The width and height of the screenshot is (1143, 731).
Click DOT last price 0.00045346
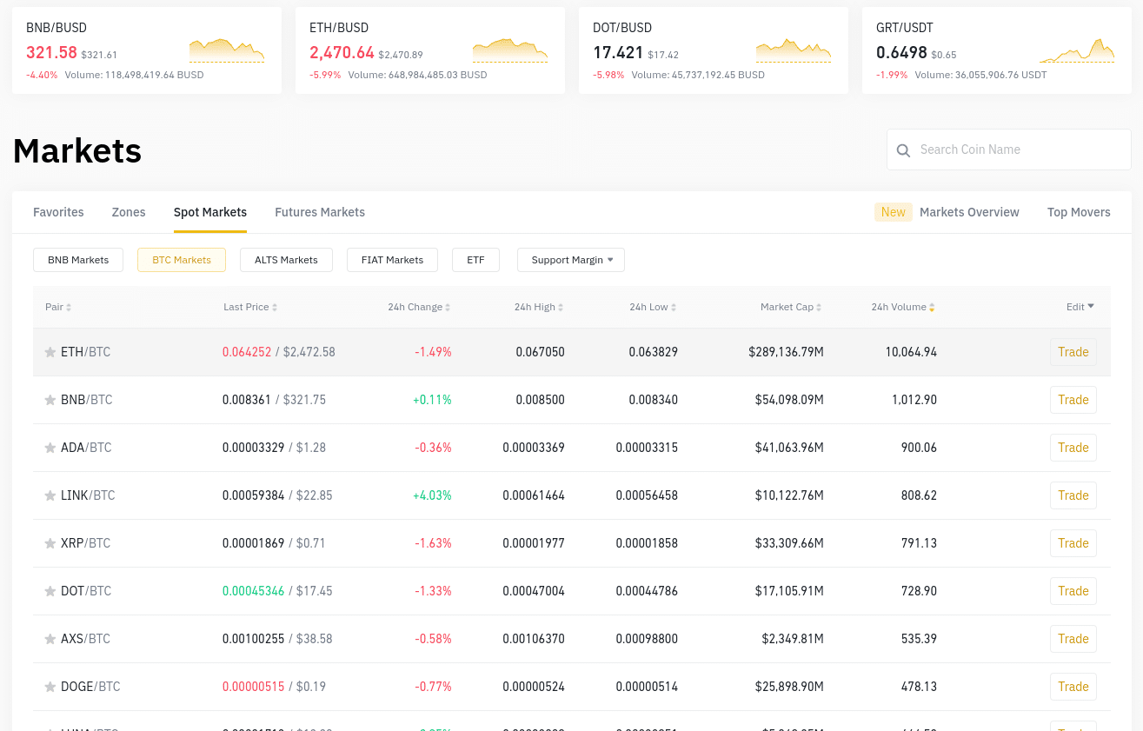click(x=253, y=591)
